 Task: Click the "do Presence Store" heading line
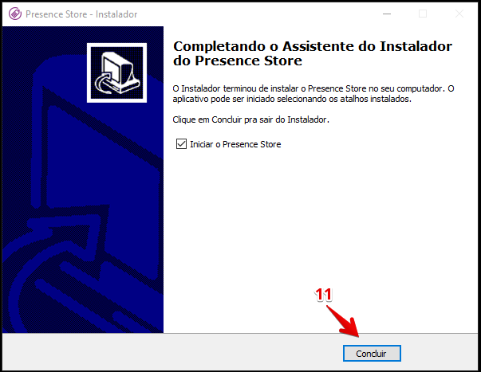[x=238, y=61]
